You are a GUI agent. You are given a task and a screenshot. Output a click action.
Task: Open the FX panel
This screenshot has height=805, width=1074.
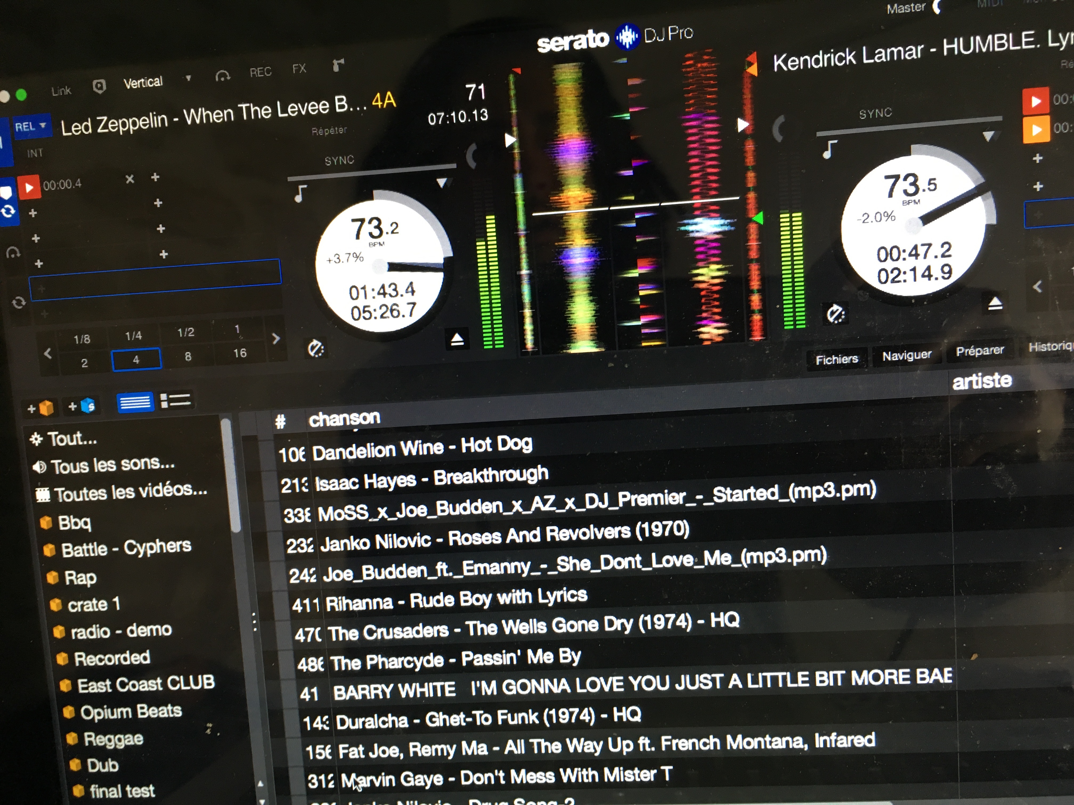299,68
